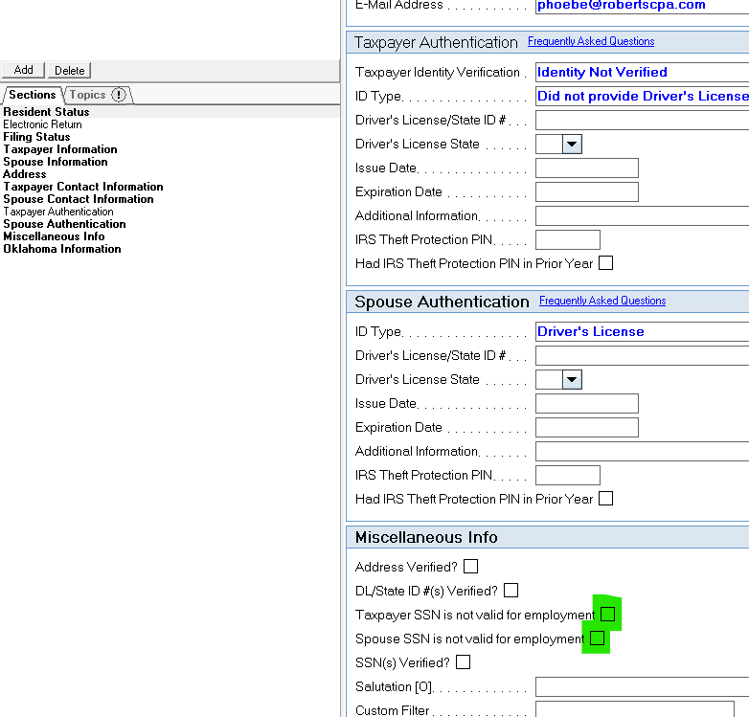The height and width of the screenshot is (717, 749).
Task: Click taxpayer Additional Information field
Action: (x=642, y=215)
